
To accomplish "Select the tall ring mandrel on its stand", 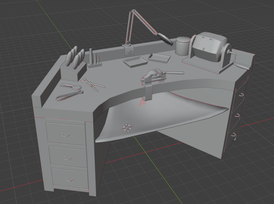I will tap(91, 56).
